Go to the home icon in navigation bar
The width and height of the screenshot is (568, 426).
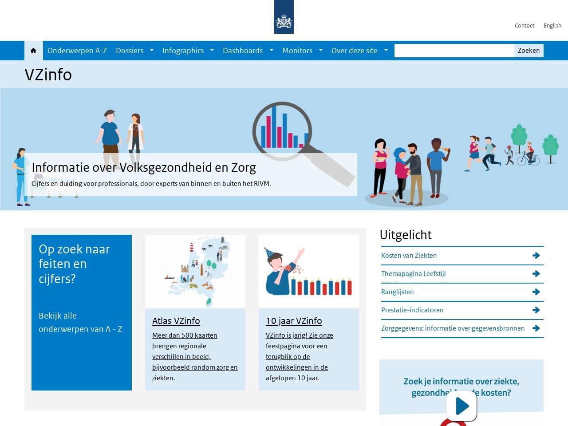click(x=33, y=51)
